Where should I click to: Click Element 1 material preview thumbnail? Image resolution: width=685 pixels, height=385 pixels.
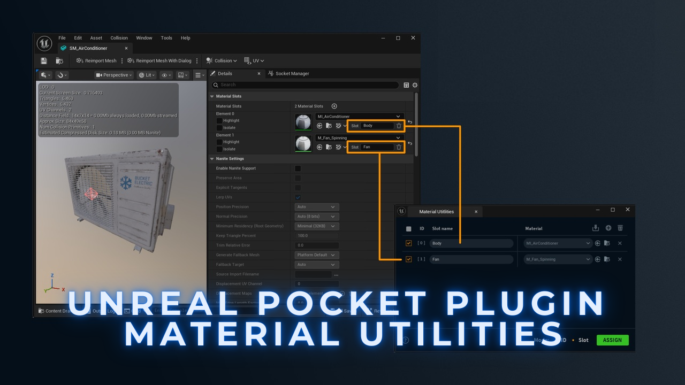[304, 143]
